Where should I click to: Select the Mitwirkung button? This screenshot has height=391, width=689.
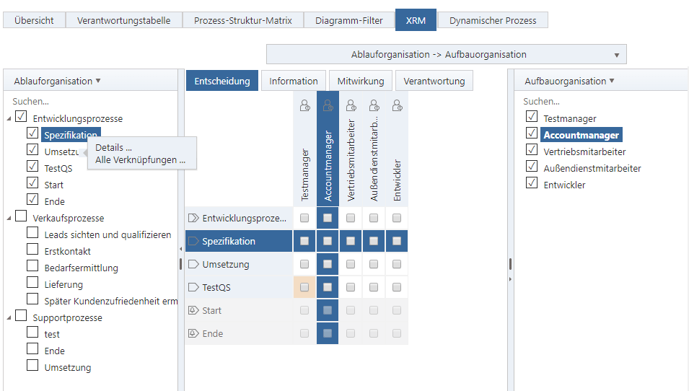tap(360, 81)
